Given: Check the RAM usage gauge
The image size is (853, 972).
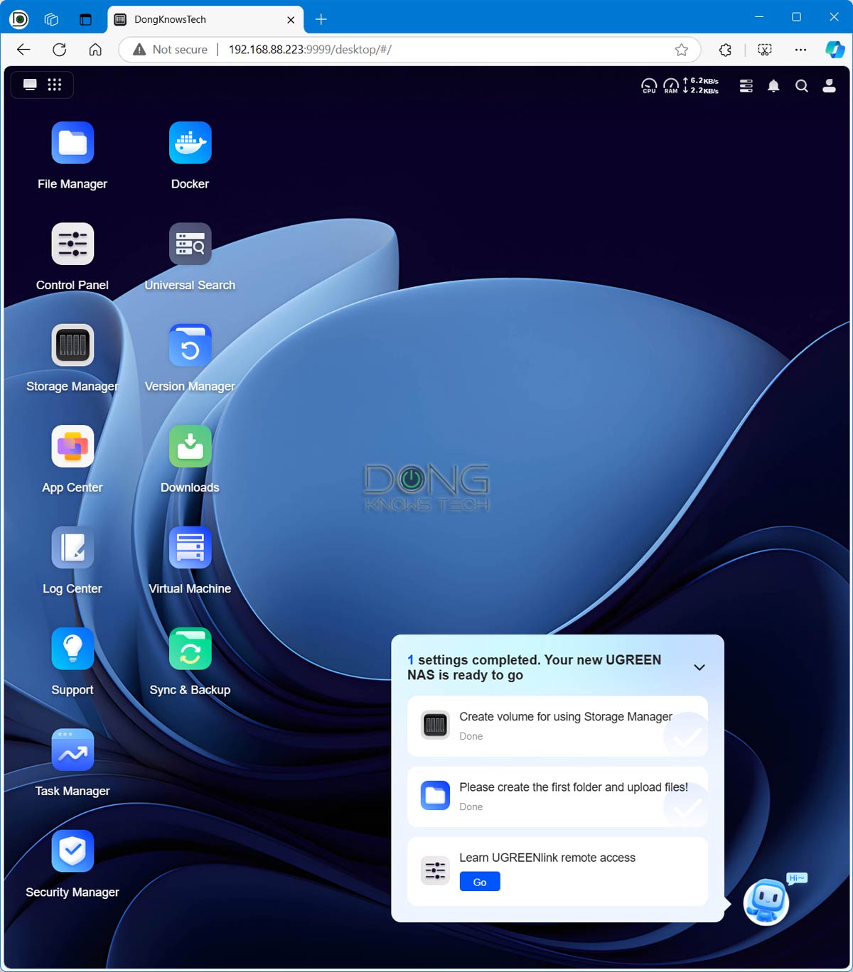Looking at the screenshot, I should click(671, 86).
